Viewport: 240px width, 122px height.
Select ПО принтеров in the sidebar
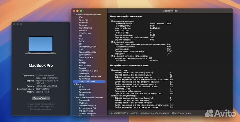(x=86, y=111)
